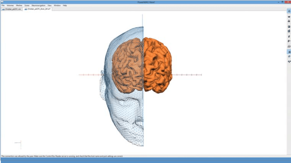
Task: Open the Neuronavigation menu
Action: [39, 6]
